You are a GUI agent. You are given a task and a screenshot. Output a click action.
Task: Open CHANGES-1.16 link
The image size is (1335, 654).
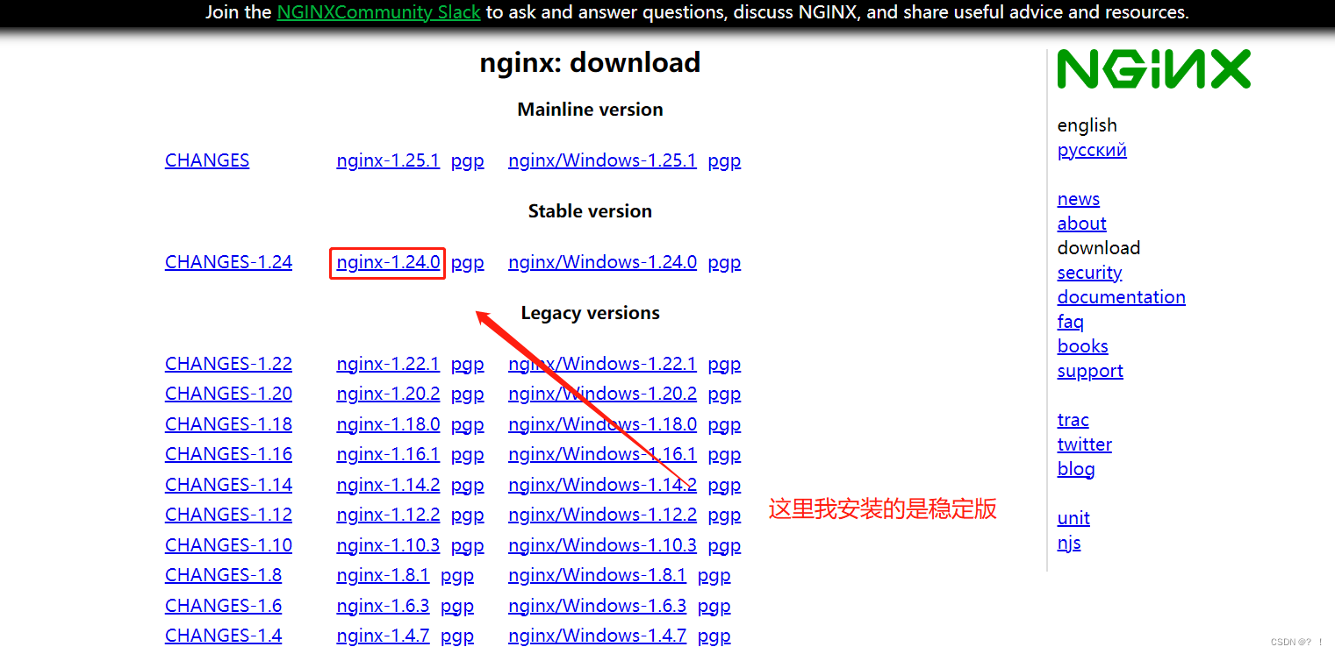pyautogui.click(x=228, y=454)
